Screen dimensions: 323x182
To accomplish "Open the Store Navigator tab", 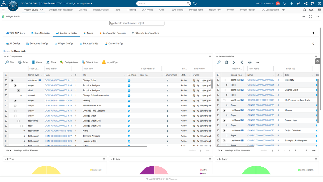I will (x=41, y=33).
